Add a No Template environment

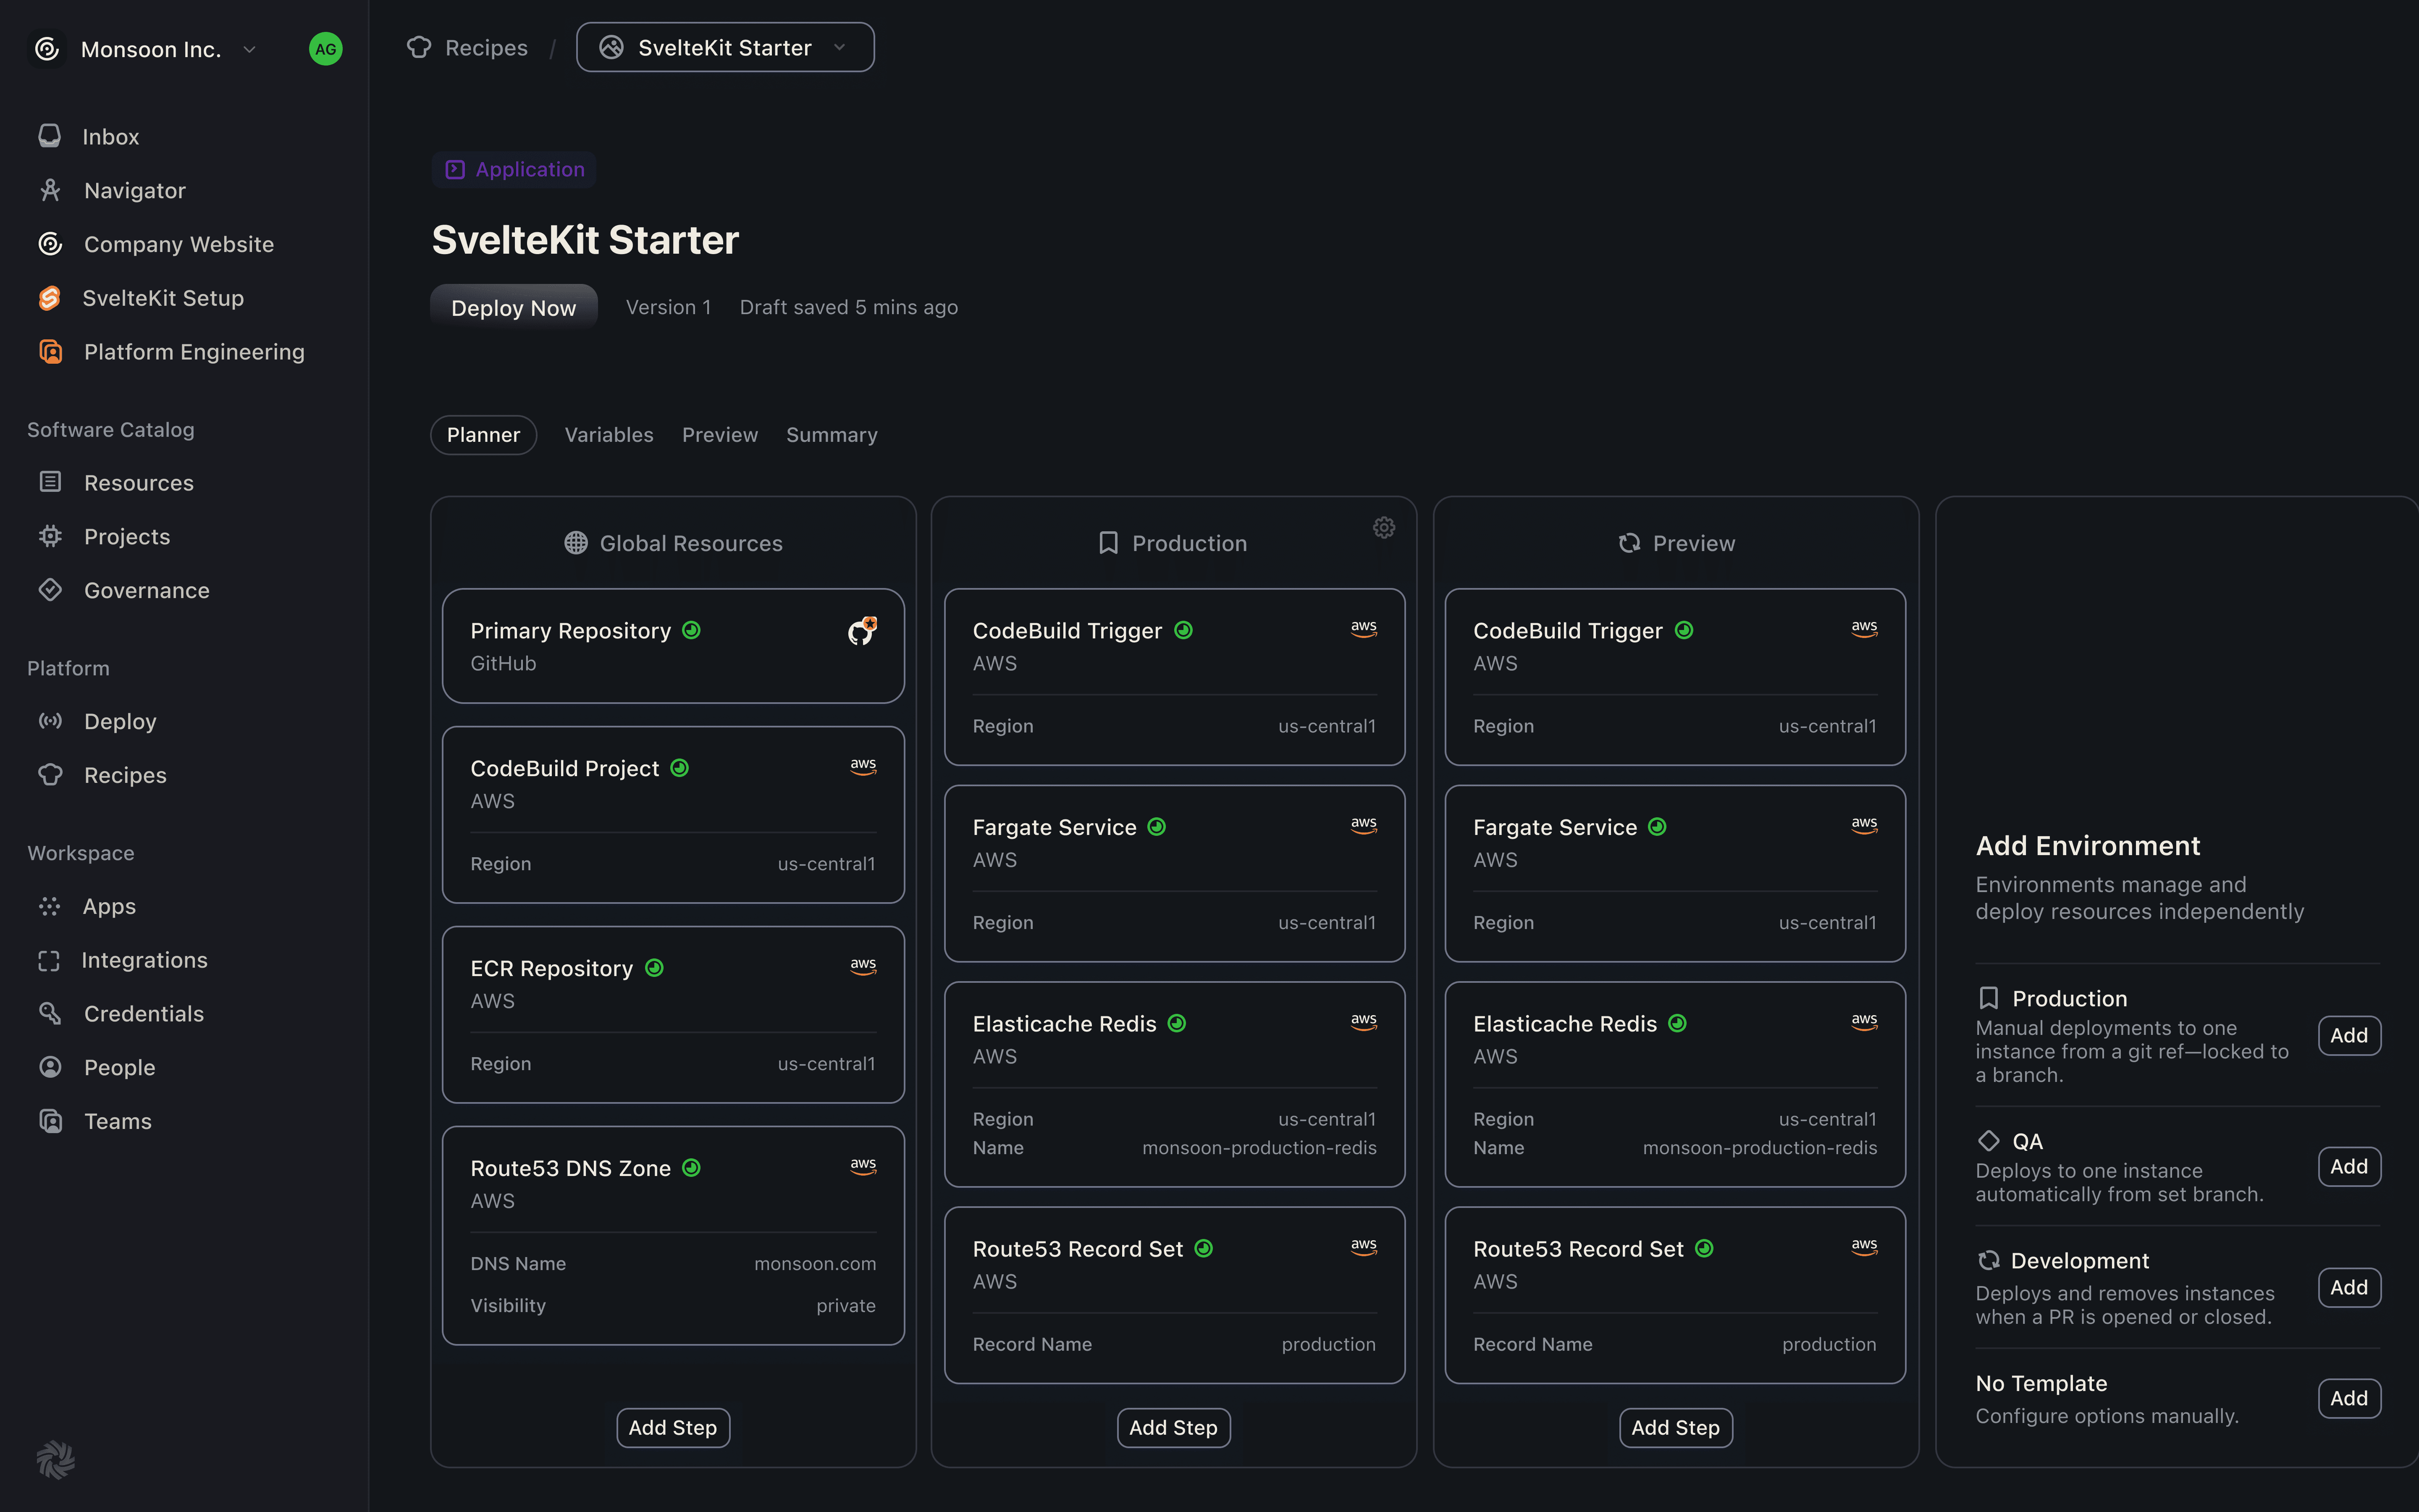(x=2349, y=1399)
